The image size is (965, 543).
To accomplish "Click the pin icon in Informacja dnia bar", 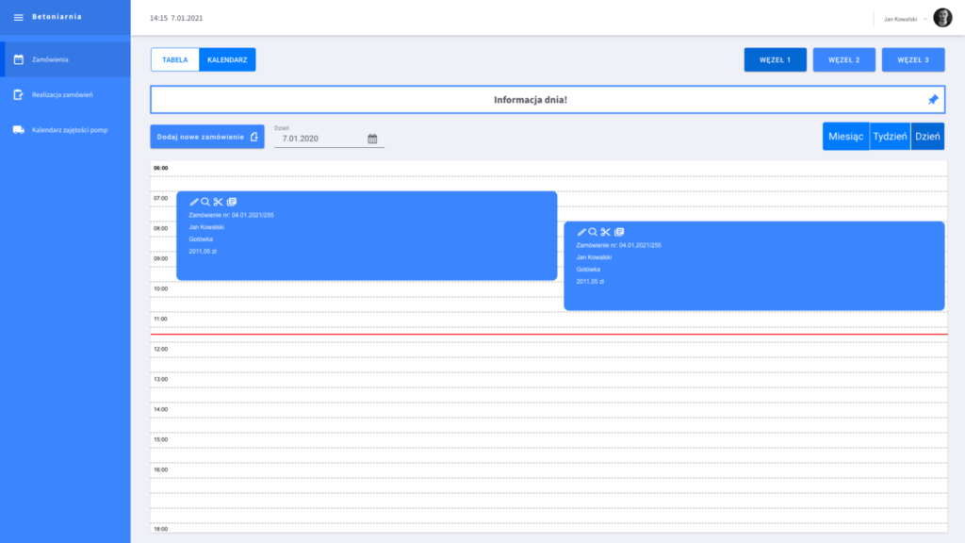I will (933, 99).
